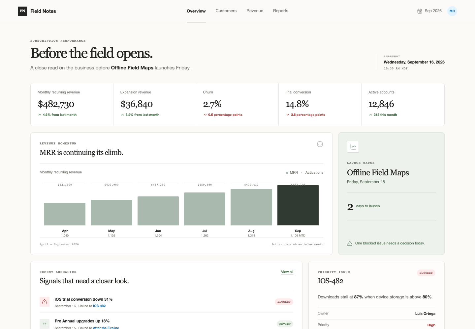Open the After the Fireline link
Image resolution: width=475 pixels, height=329 pixels.
click(106, 328)
